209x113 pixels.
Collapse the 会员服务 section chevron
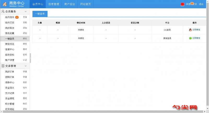(26, 12)
